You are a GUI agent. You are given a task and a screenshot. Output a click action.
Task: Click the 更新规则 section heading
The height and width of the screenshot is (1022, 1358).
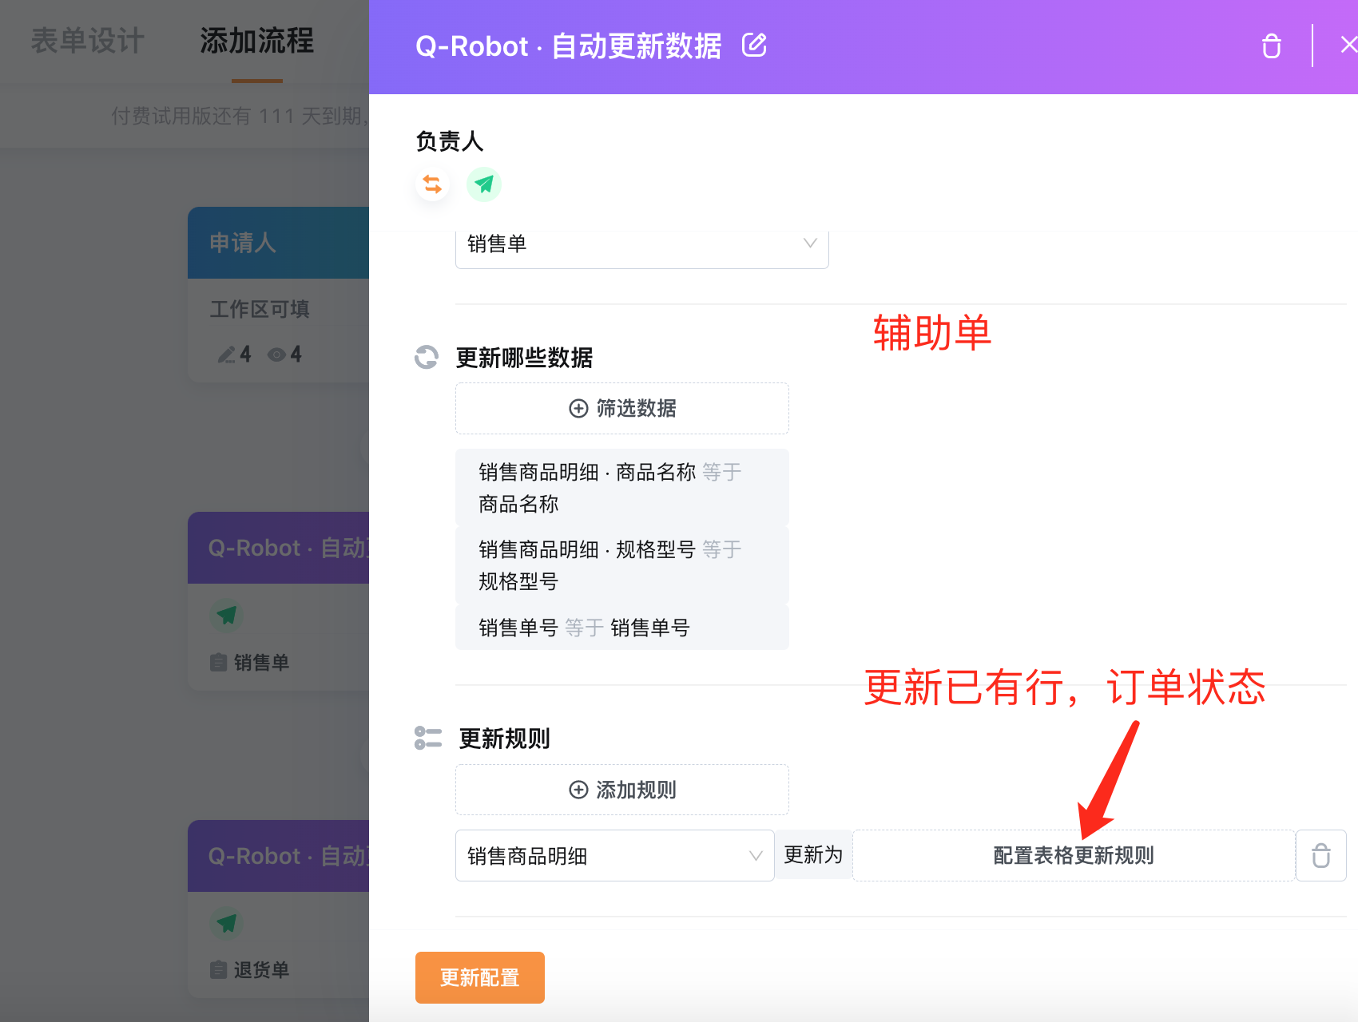(x=504, y=739)
